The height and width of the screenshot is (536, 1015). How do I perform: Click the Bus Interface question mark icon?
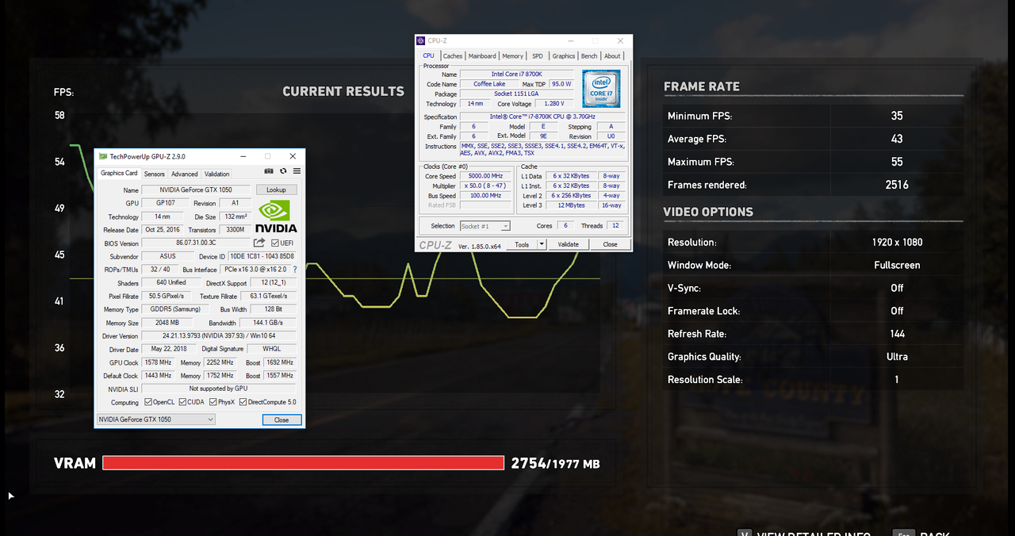(x=295, y=270)
